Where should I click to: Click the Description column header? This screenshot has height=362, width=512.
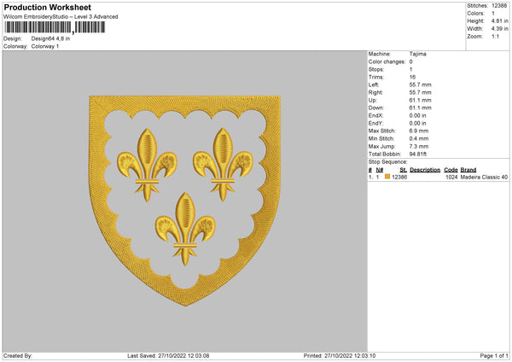click(x=424, y=170)
